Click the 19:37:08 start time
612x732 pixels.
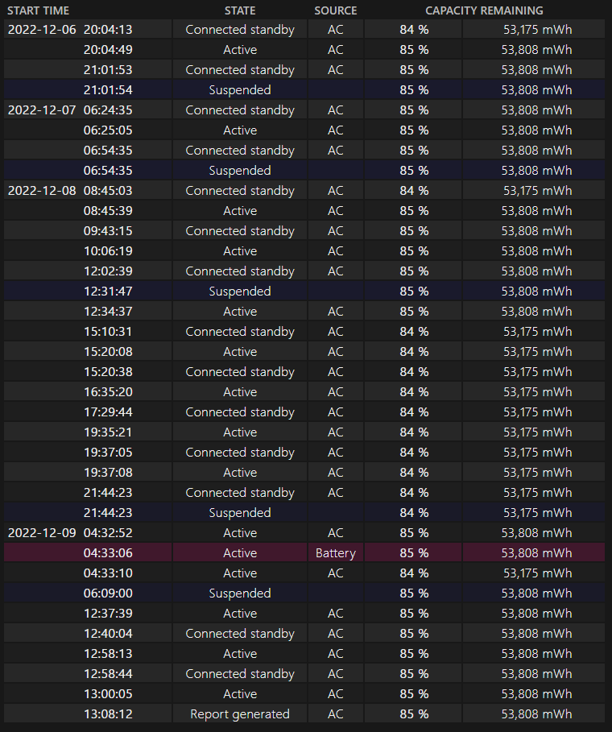108,472
